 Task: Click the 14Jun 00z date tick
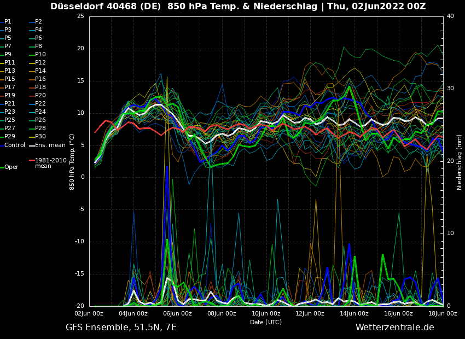pyautogui.click(x=354, y=313)
